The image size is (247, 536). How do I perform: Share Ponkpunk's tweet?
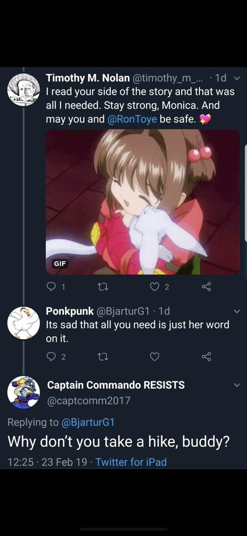point(206,357)
